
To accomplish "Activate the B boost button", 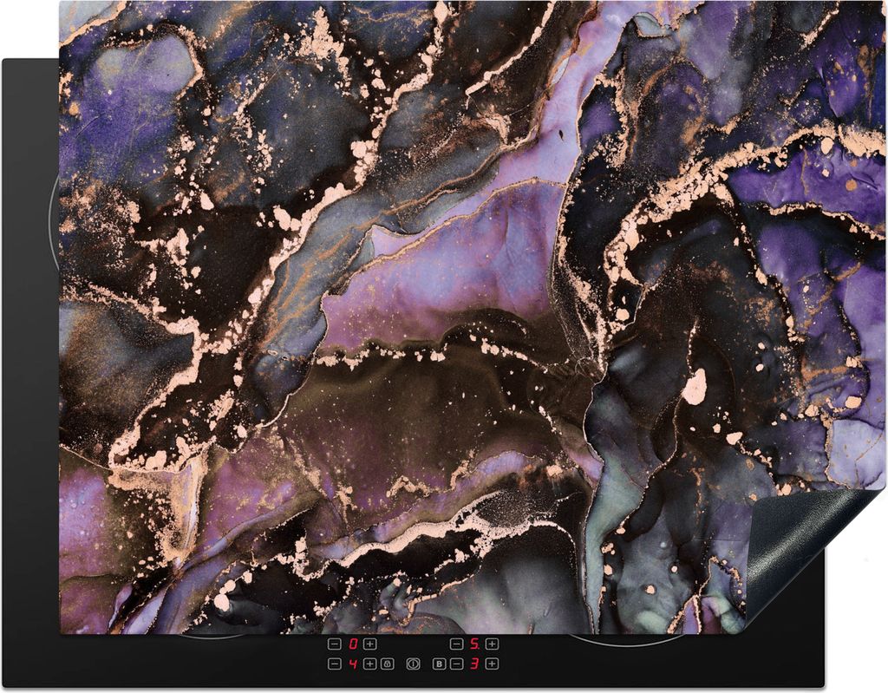I will [439, 664].
